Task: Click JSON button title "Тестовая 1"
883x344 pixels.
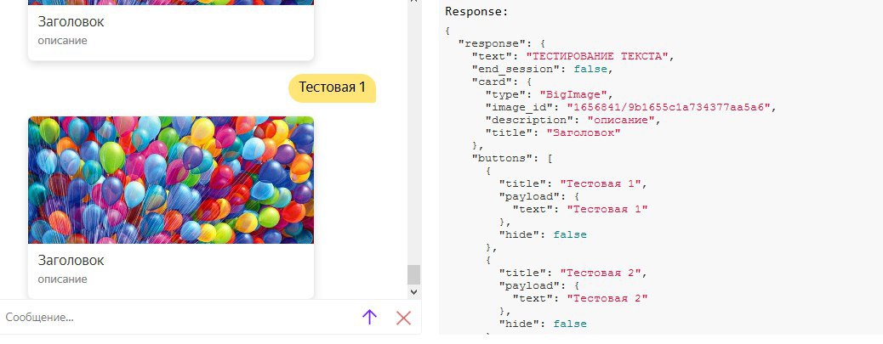Action: point(601,183)
